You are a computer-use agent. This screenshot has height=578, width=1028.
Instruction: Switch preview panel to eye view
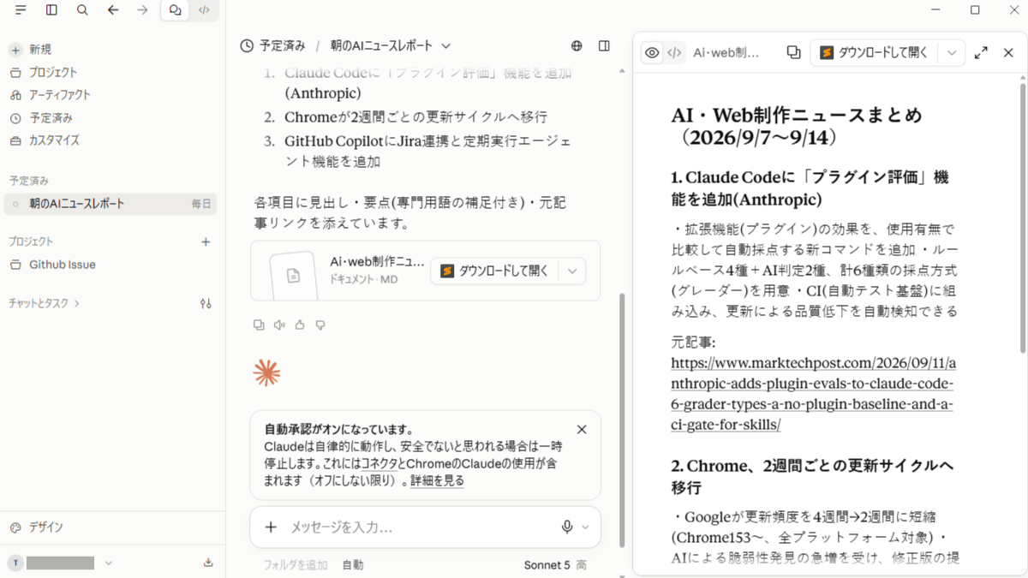652,52
